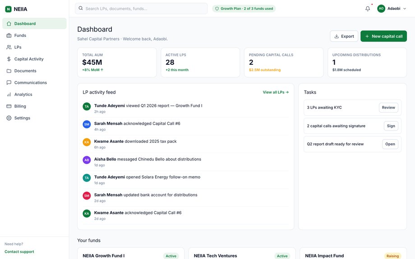Click the Communications chat bubble icon
415x259 pixels.
[x=9, y=82]
